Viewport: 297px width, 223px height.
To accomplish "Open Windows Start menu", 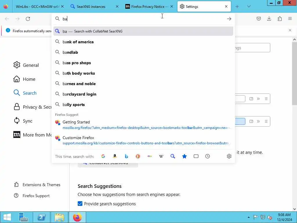I will (x=7, y=217).
